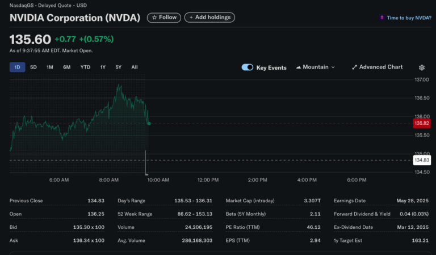Click Forward Dividend & Yield value 0.04 (0.03%)
Image resolution: width=436 pixels, height=255 pixels.
click(414, 214)
